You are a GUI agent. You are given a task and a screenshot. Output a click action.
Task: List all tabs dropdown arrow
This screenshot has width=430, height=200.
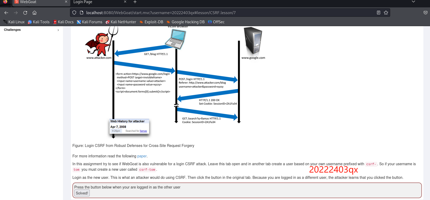(413, 2)
